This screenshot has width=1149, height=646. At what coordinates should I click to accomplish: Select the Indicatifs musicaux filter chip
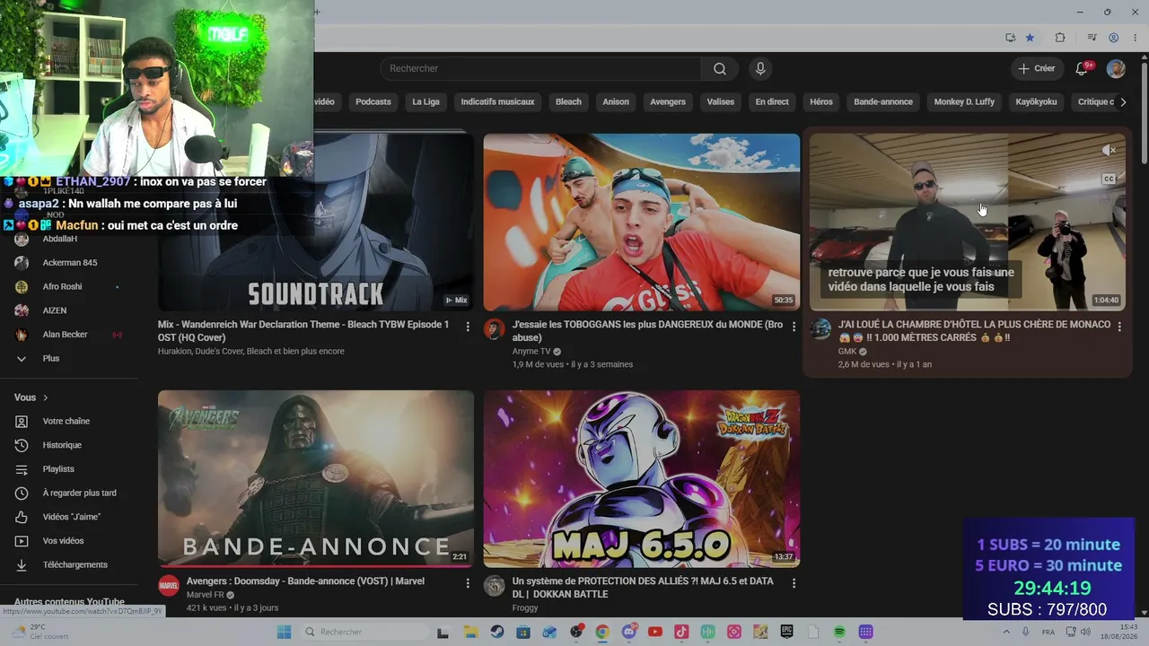[x=497, y=101]
